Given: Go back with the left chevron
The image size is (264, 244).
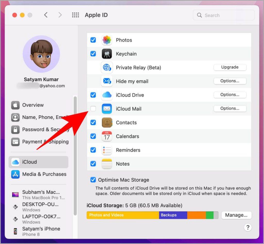Looking at the screenshot, I should [46, 15].
